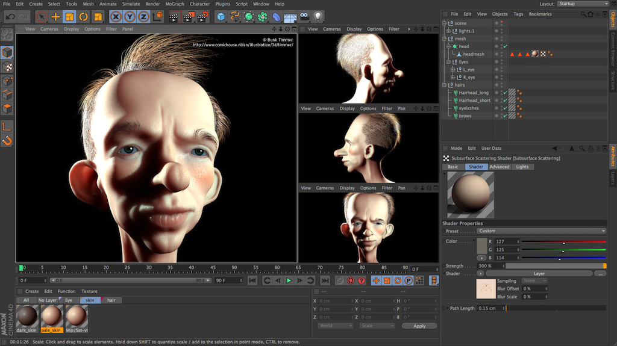Image resolution: width=617 pixels, height=346 pixels.
Task: Expand the lights.1 tree node
Action: (x=448, y=31)
